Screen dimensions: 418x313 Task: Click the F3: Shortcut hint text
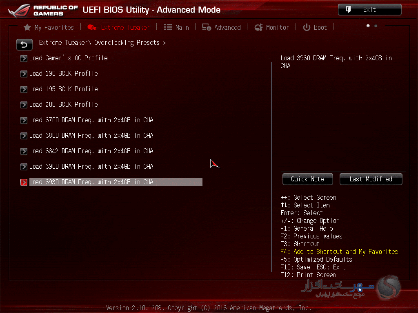pyautogui.click(x=300, y=244)
